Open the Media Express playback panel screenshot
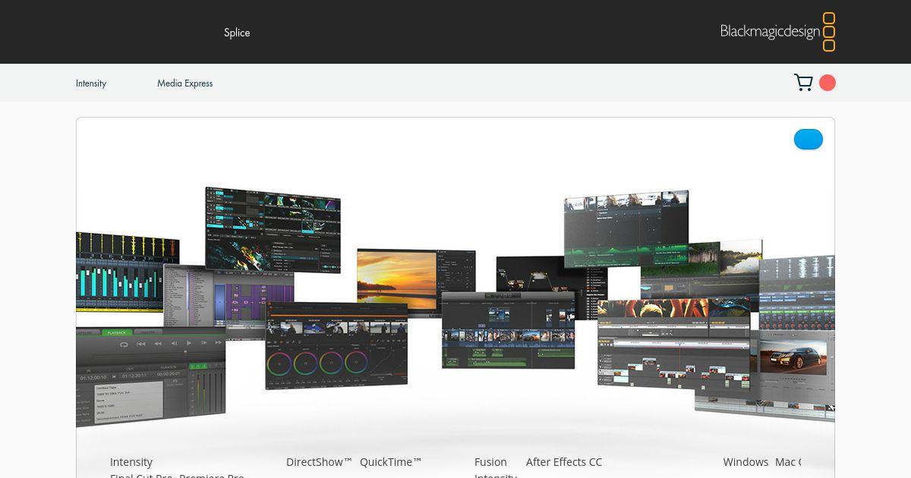Screen dimensions: 911x478 click(151, 377)
